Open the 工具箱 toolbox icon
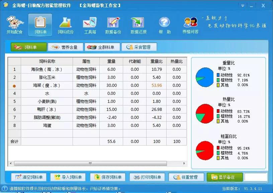Screen dimensions: 273x193 [x=90, y=25]
